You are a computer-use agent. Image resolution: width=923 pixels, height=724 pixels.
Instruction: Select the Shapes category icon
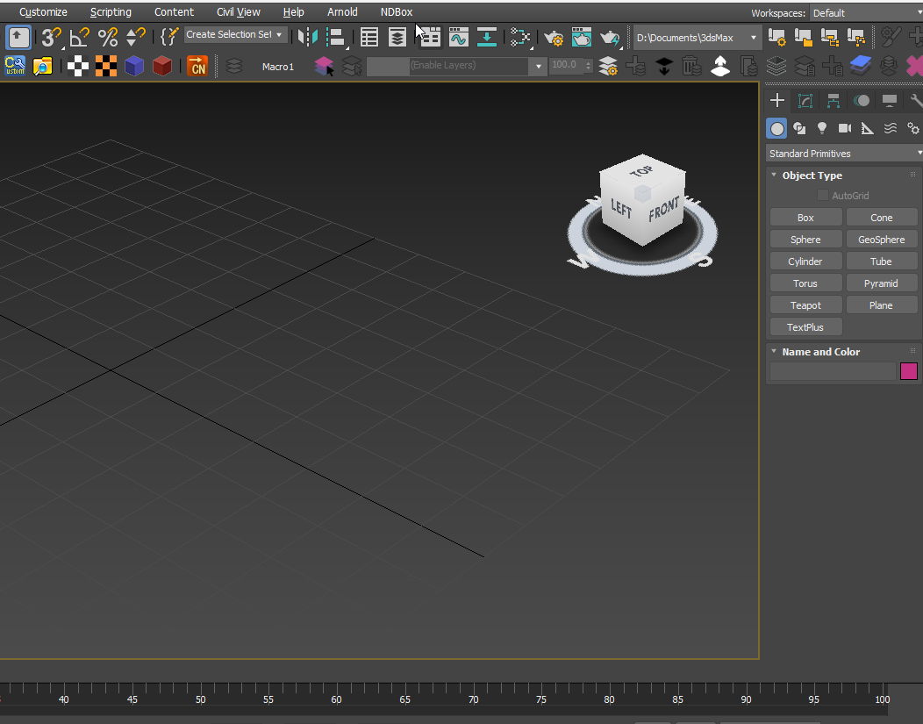pos(799,128)
